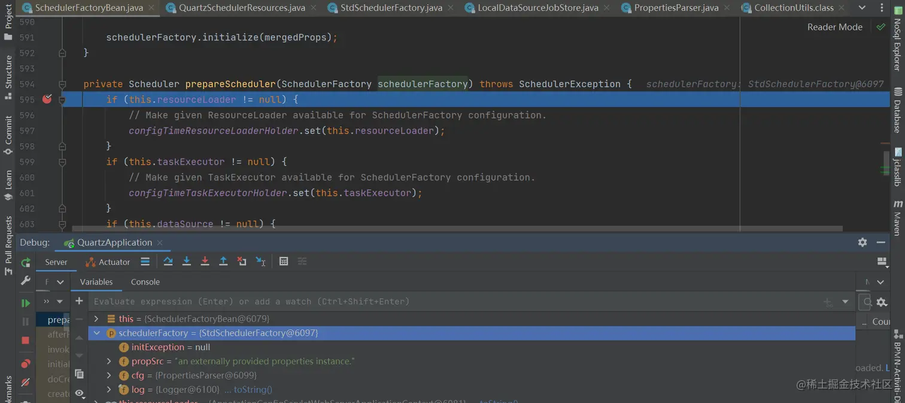Move watch down arrow icon
The image size is (905, 403).
79,356
